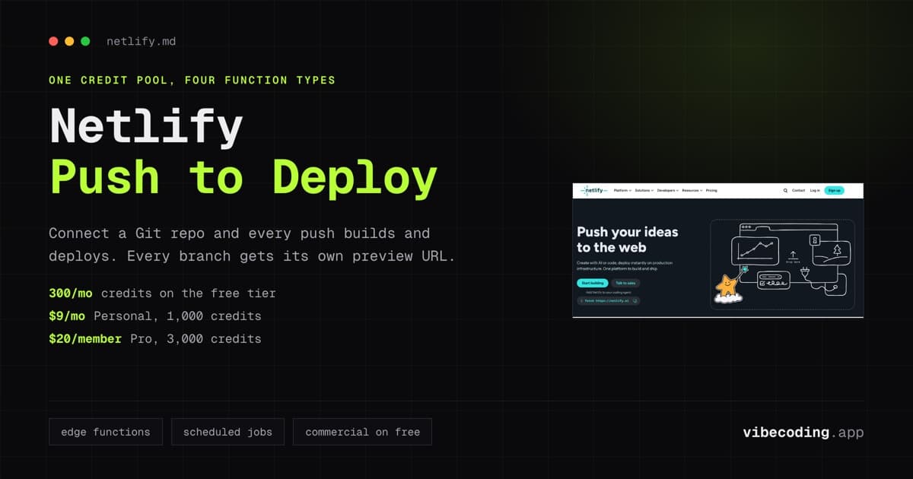Click the 'edge functions' tag

click(105, 432)
